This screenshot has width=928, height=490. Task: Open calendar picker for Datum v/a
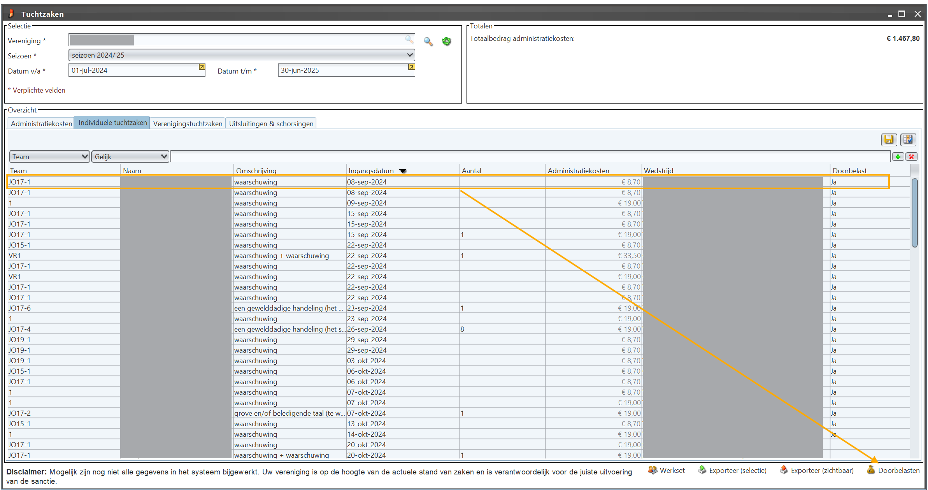pos(202,67)
